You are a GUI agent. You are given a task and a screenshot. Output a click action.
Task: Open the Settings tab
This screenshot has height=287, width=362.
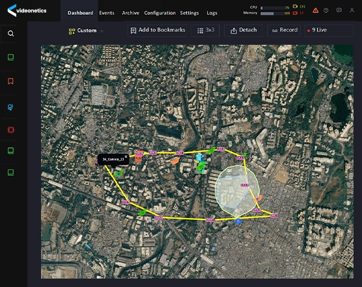[x=189, y=13]
